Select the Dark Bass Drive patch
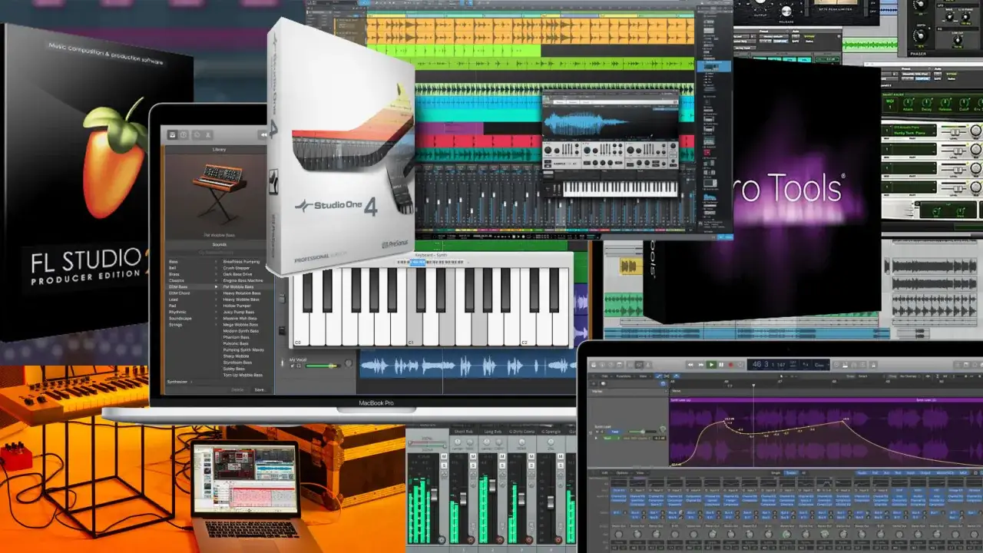983x553 pixels. pos(237,274)
